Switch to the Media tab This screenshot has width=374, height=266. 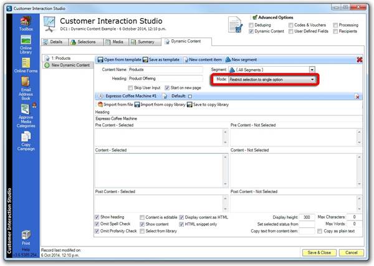coord(116,42)
